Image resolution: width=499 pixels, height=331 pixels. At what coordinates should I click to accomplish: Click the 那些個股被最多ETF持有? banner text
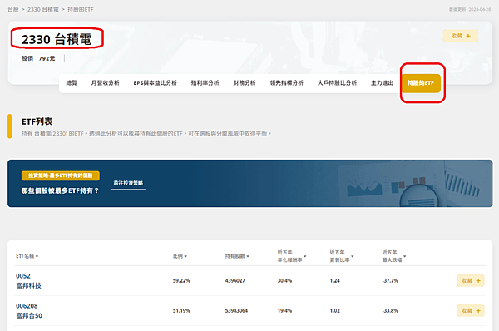coord(60,190)
